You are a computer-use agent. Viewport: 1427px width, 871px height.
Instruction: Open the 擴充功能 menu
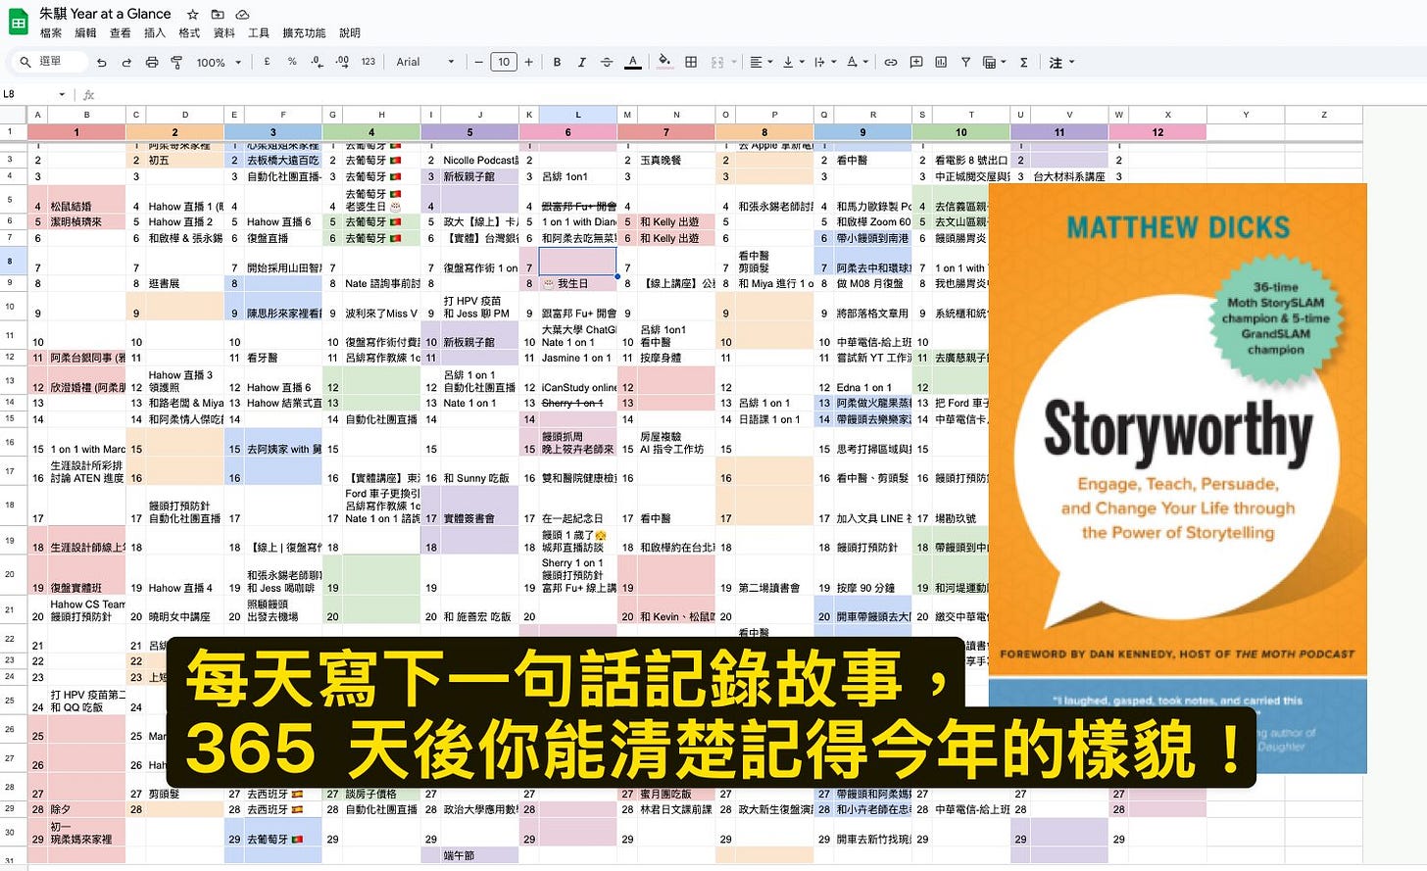point(303,31)
